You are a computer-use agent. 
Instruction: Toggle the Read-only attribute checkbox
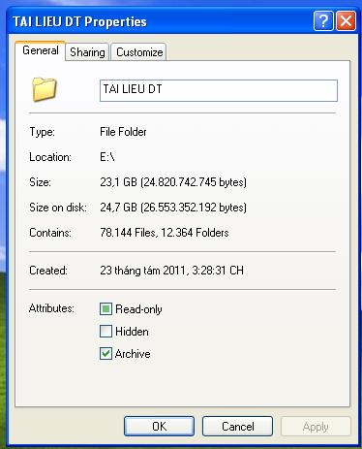click(x=106, y=309)
